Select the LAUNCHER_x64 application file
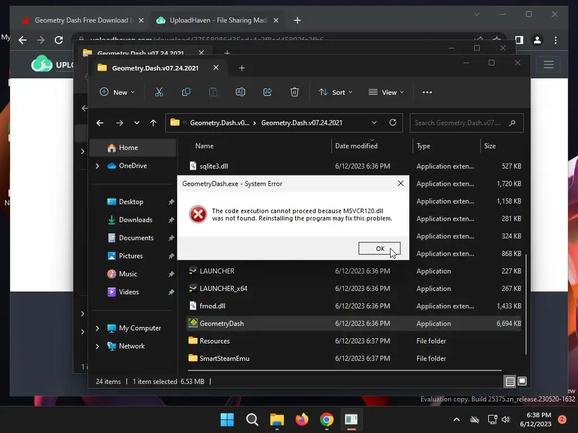The width and height of the screenshot is (578, 433). point(223,288)
